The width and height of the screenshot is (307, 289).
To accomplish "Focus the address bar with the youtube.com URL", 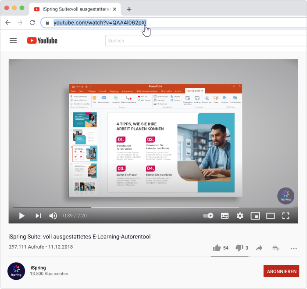I will point(174,22).
